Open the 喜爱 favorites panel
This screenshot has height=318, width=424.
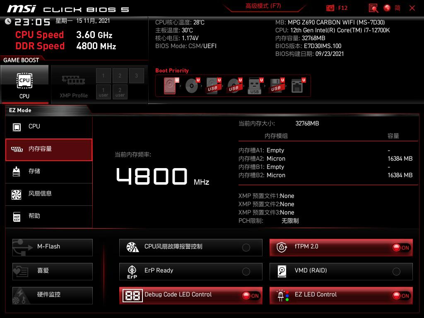coord(52,271)
